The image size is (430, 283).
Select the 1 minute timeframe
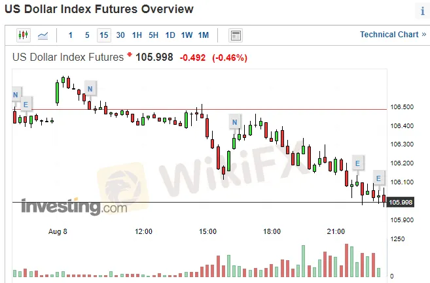(x=71, y=35)
